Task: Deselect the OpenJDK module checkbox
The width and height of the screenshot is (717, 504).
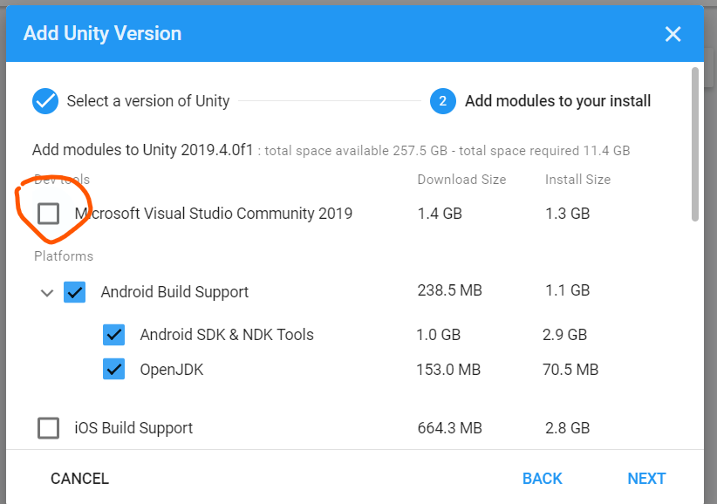Action: [x=114, y=370]
